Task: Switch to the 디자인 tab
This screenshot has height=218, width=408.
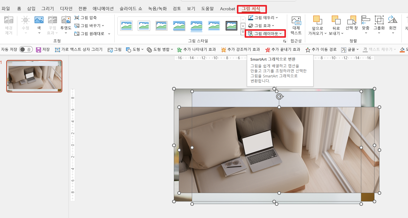Action: point(66,9)
